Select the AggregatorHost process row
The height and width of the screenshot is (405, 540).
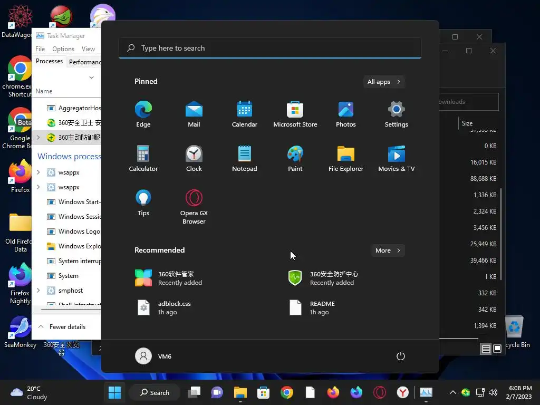pyautogui.click(x=66, y=108)
